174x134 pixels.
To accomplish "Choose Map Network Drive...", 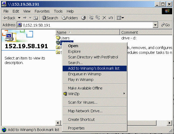I will [95, 111].
